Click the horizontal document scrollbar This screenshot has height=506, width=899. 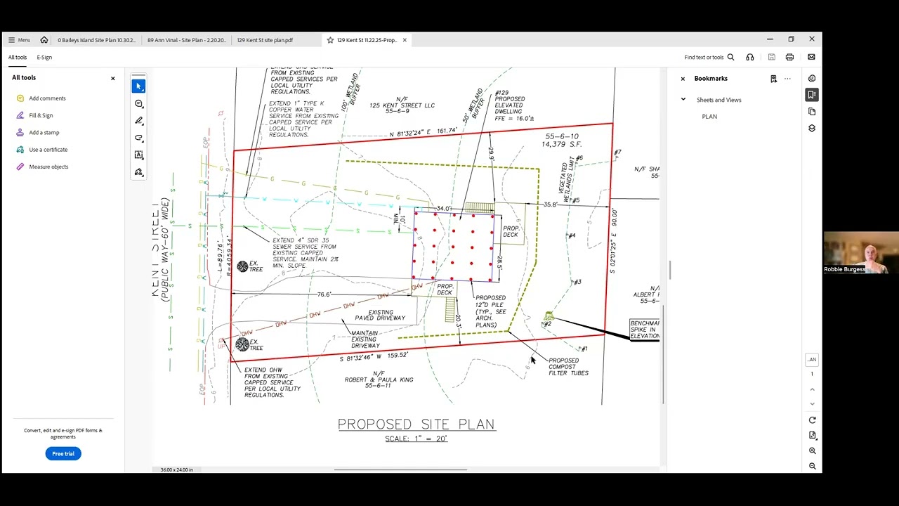click(400, 469)
